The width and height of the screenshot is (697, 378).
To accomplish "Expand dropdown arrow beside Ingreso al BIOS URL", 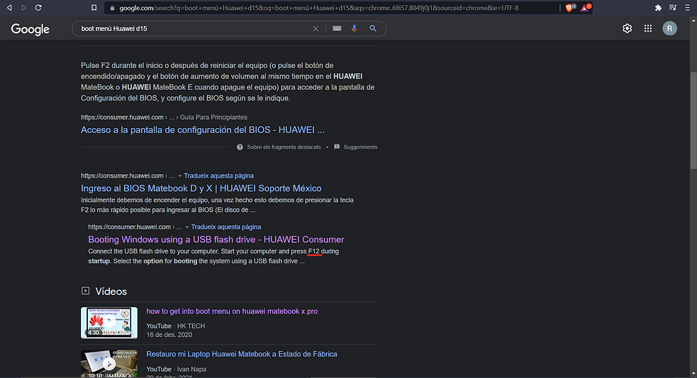I will coord(179,176).
